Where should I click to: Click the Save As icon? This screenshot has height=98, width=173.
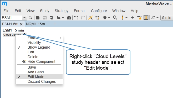(x=52, y=18)
